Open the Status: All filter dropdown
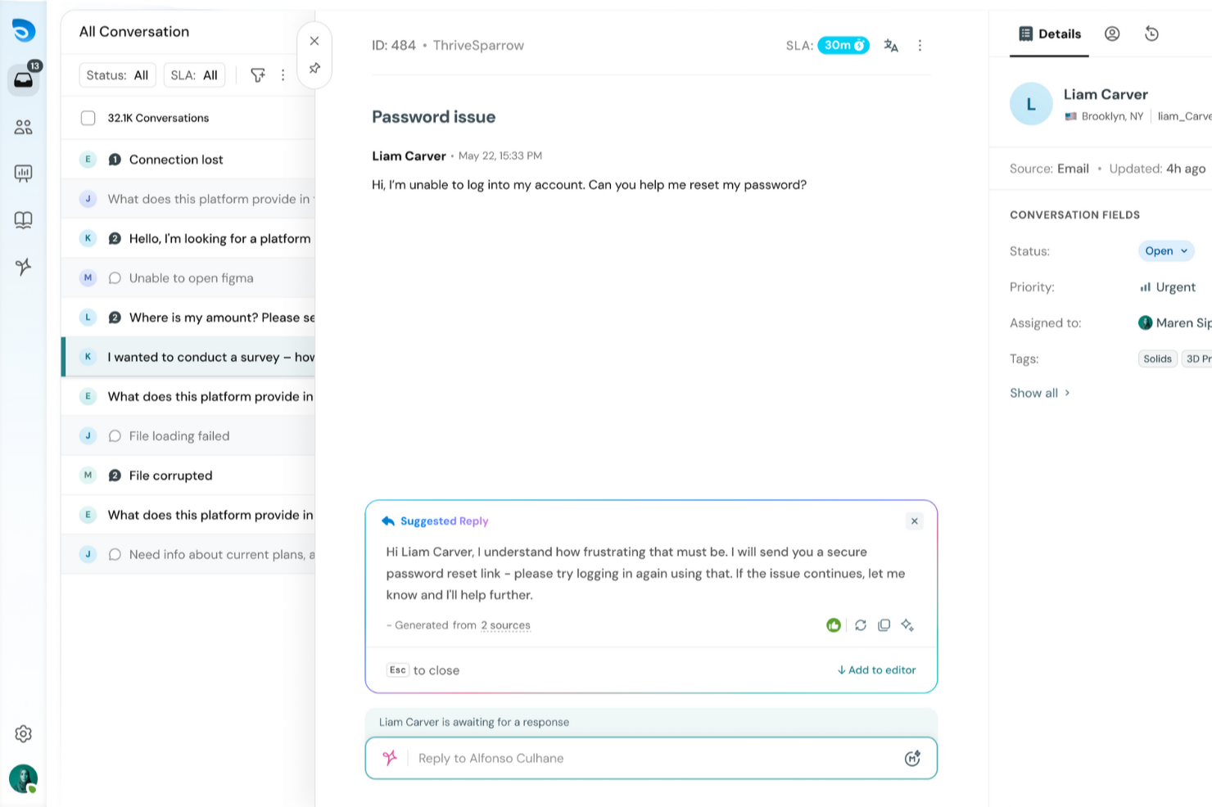 117,74
